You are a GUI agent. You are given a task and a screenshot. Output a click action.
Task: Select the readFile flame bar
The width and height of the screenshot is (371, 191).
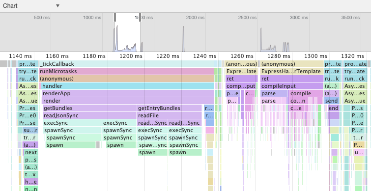pos(170,115)
